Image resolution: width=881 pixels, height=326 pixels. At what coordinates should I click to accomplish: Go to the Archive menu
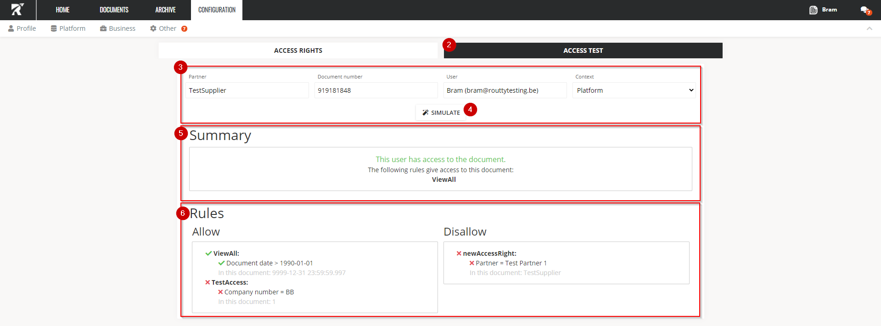(165, 10)
